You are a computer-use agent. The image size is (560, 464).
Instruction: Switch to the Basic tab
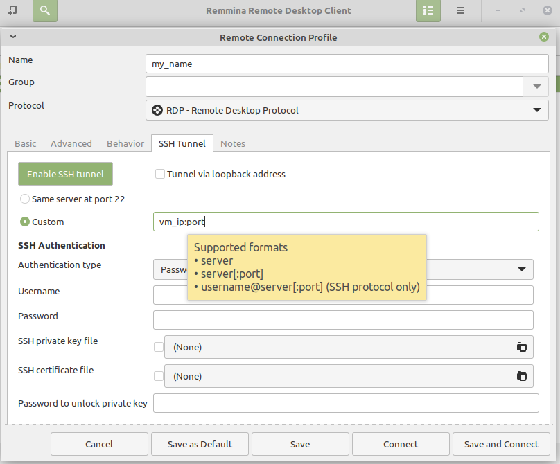tap(26, 143)
